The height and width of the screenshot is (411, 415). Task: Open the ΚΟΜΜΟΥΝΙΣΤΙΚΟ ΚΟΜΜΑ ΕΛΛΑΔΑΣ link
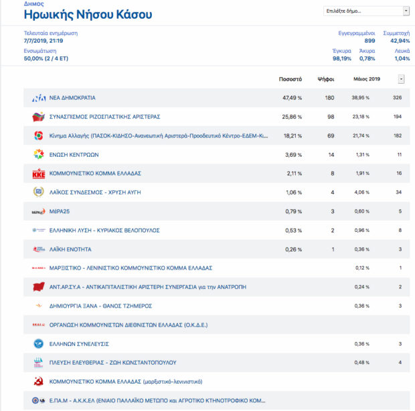(95, 174)
